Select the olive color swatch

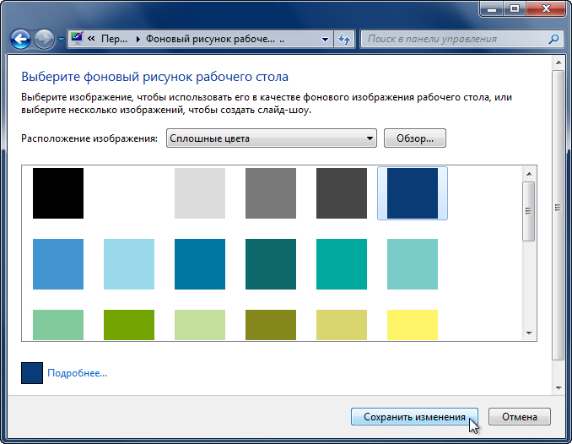(x=271, y=325)
